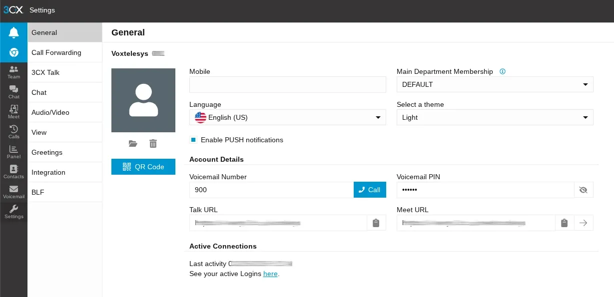Viewport: 614px width, 297px height.
Task: Call the voicemail number
Action: [370, 190]
